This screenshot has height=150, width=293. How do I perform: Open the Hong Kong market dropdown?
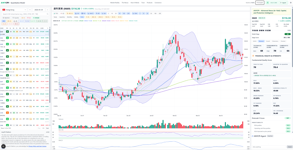pyautogui.click(x=14, y=10)
